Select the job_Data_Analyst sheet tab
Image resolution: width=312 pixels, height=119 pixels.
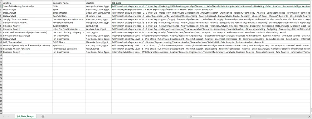pyautogui.click(x=26, y=117)
